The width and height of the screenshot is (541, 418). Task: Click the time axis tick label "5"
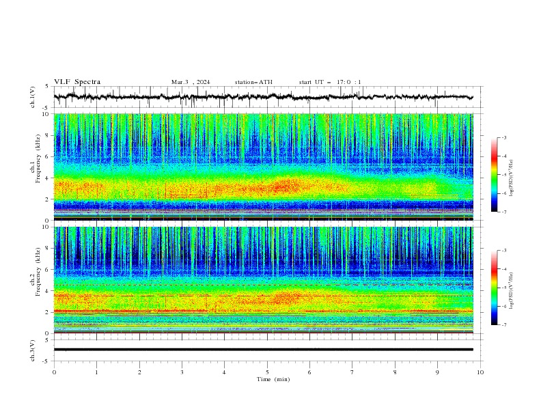click(267, 372)
